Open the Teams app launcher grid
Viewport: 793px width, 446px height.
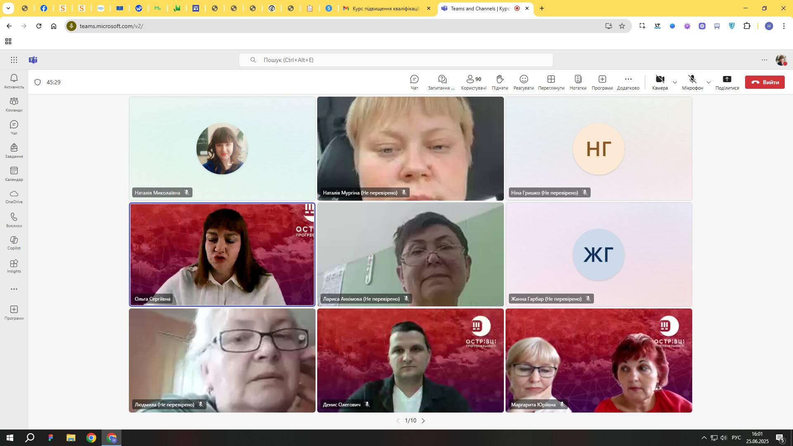pyautogui.click(x=14, y=60)
